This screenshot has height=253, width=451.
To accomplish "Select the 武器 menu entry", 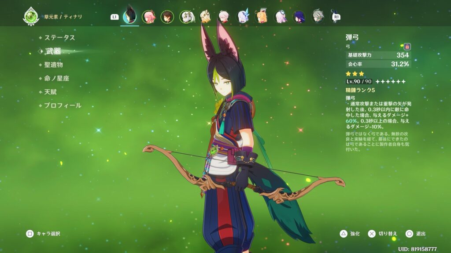I will click(53, 51).
